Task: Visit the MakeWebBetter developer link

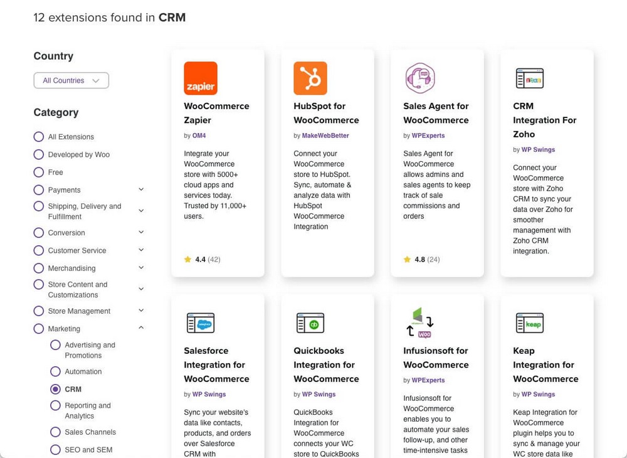Action: 325,136
